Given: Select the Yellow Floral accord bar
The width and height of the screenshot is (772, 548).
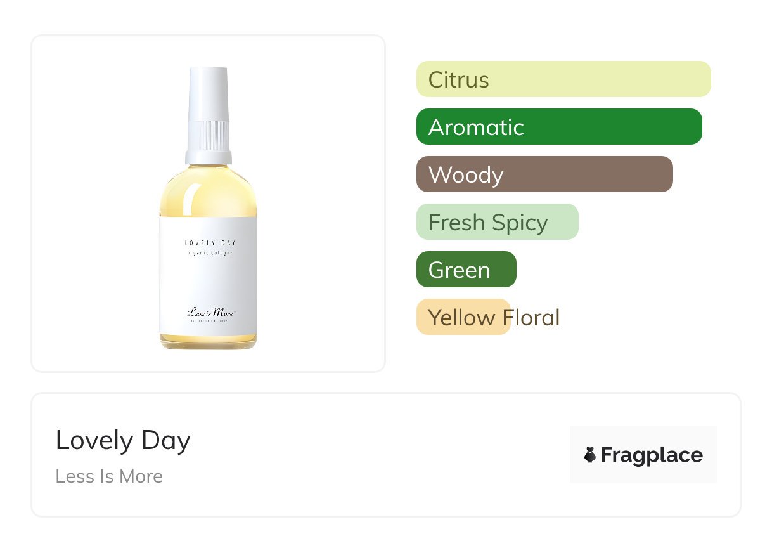Looking at the screenshot, I should (463, 317).
